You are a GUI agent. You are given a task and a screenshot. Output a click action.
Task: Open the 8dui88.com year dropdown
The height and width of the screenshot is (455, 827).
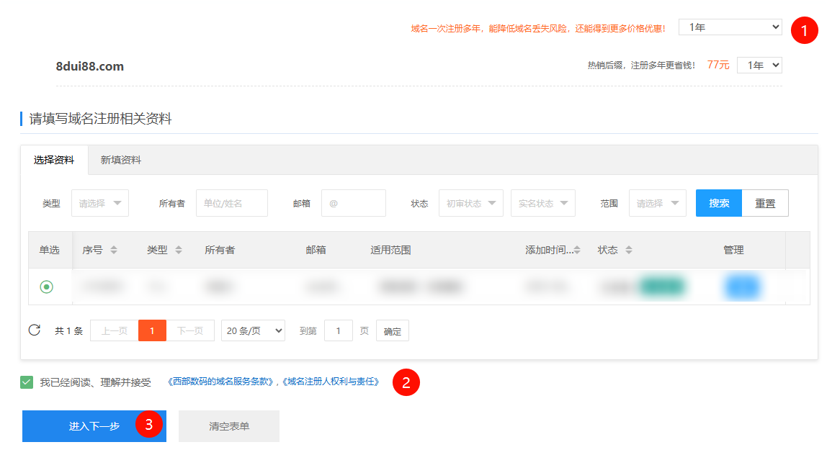[759, 66]
